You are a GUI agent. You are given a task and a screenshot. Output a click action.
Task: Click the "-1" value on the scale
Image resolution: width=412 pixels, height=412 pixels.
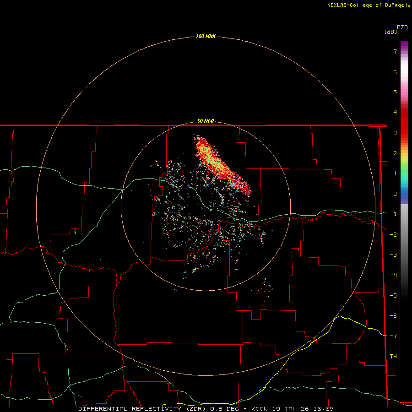pos(393,214)
